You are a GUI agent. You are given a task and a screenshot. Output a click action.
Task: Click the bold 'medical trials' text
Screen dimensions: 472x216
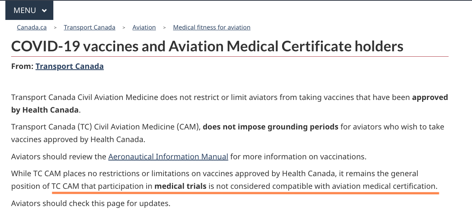[180, 187]
